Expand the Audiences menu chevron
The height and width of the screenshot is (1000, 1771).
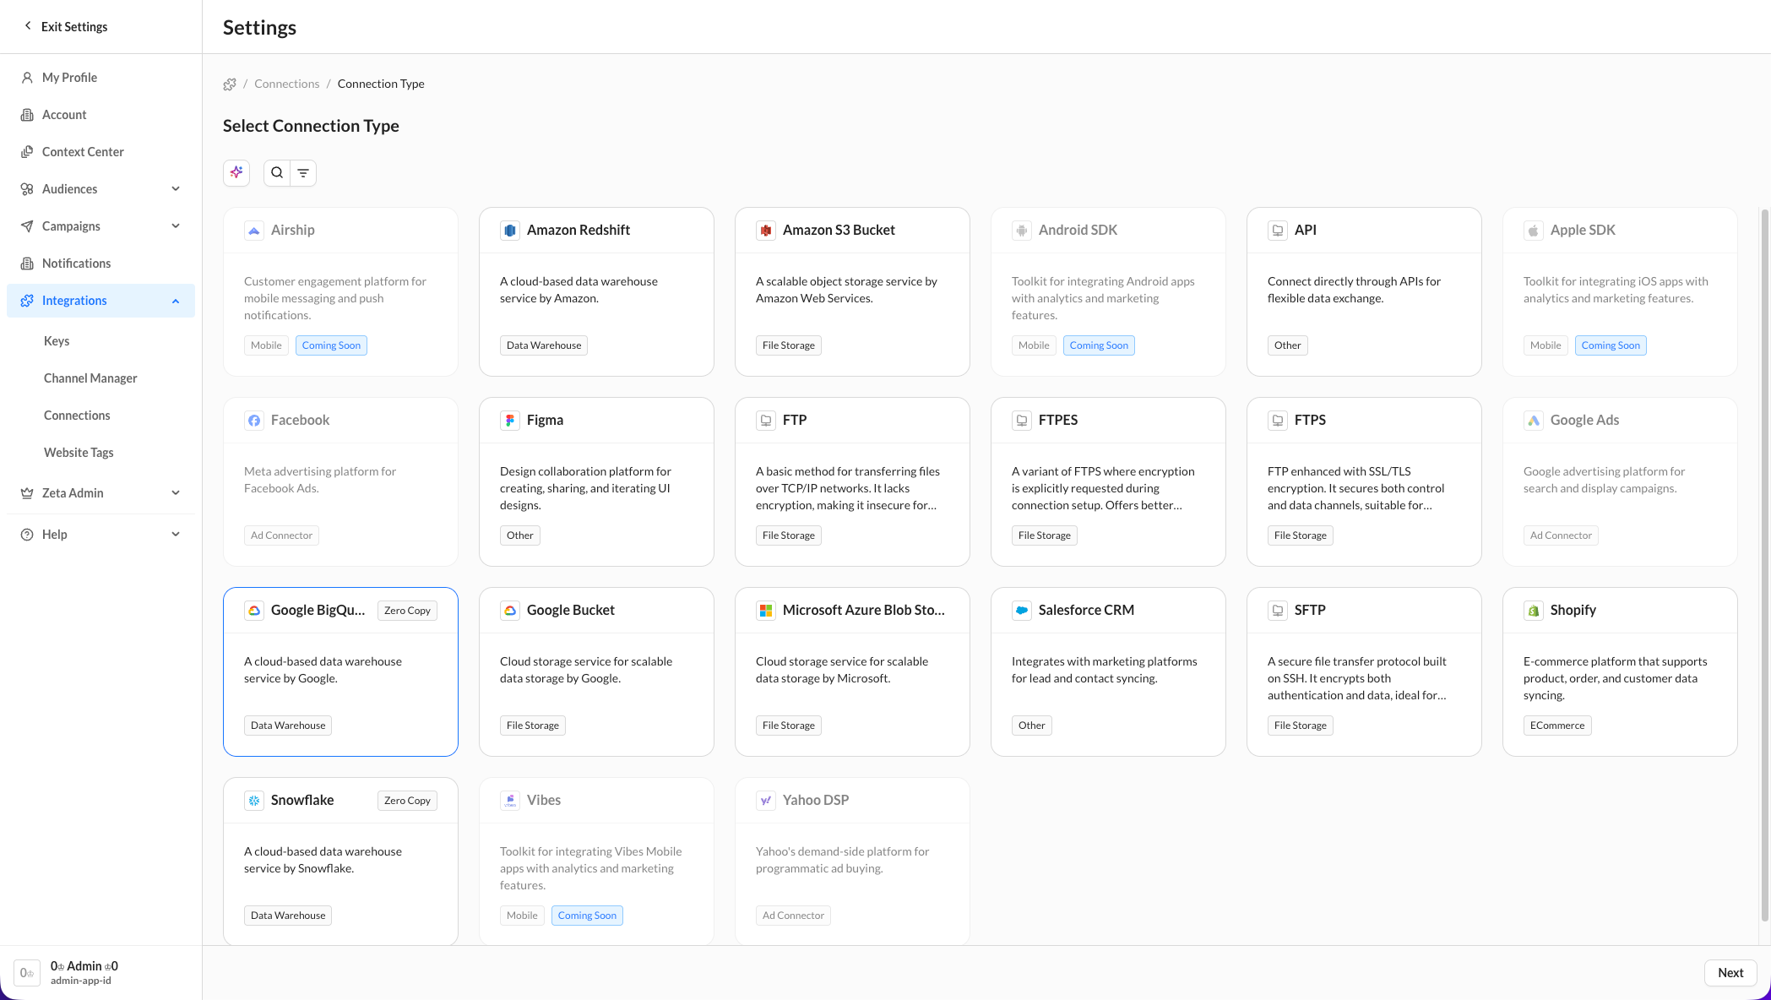coord(176,189)
